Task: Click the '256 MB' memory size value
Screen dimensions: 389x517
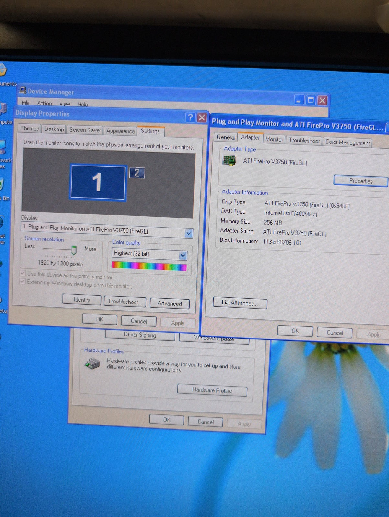Action: pyautogui.click(x=273, y=223)
